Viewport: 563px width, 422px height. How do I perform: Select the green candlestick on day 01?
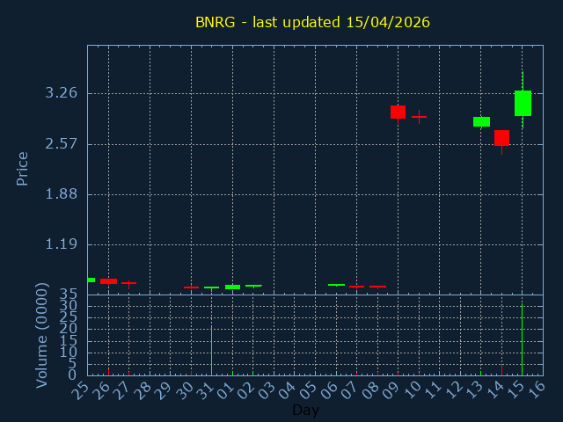click(232, 287)
